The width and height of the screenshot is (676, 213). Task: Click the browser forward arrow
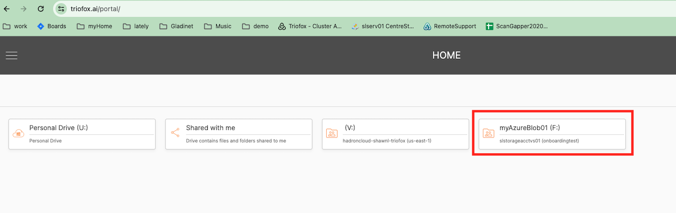(23, 9)
